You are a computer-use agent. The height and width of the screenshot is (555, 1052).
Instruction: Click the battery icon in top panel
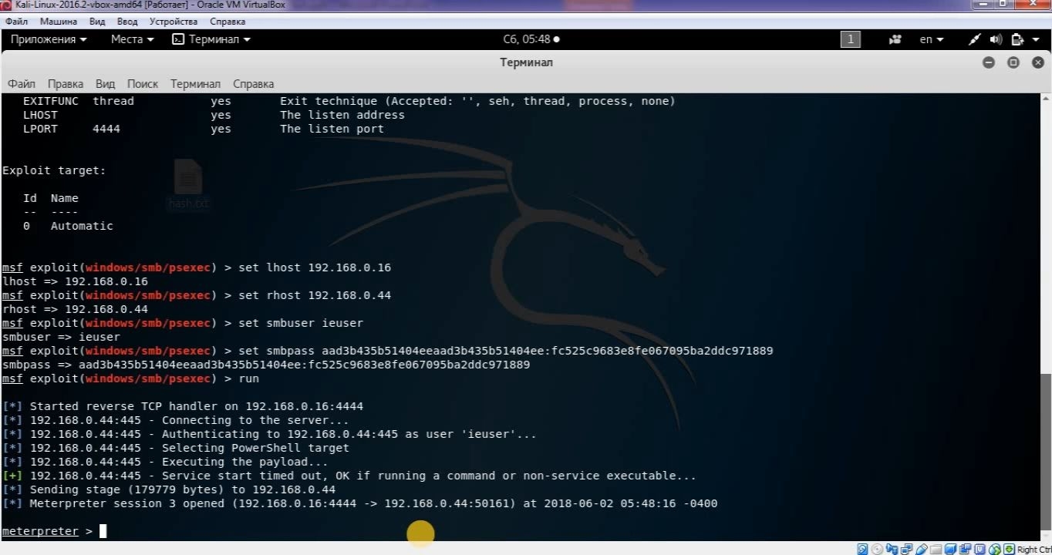[x=1017, y=39]
